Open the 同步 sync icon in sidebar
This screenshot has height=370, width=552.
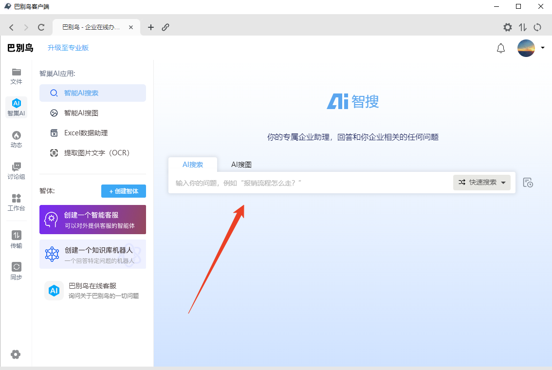pyautogui.click(x=16, y=271)
